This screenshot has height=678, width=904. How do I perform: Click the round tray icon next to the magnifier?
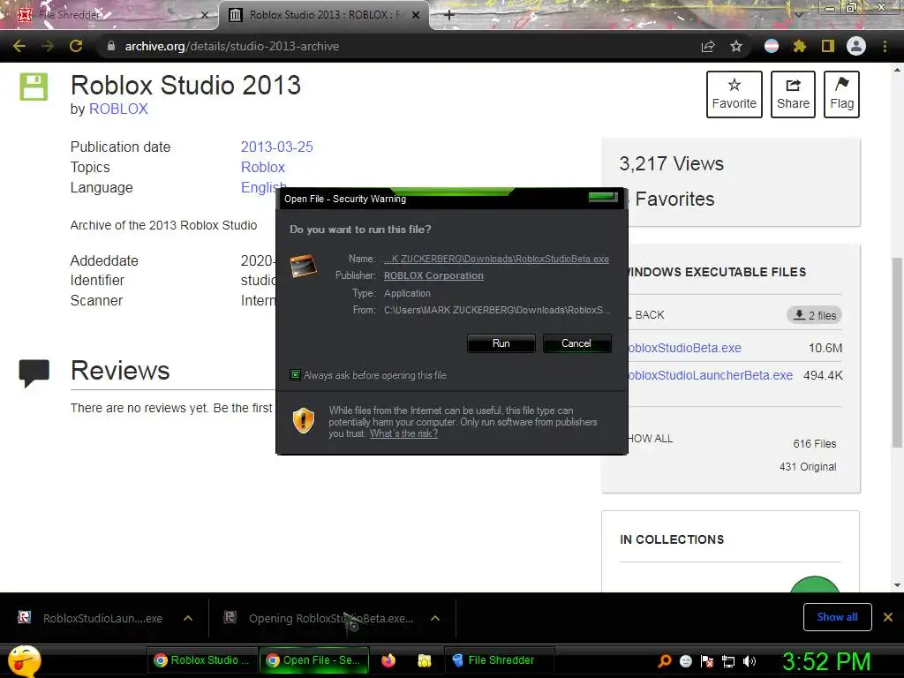tap(686, 661)
